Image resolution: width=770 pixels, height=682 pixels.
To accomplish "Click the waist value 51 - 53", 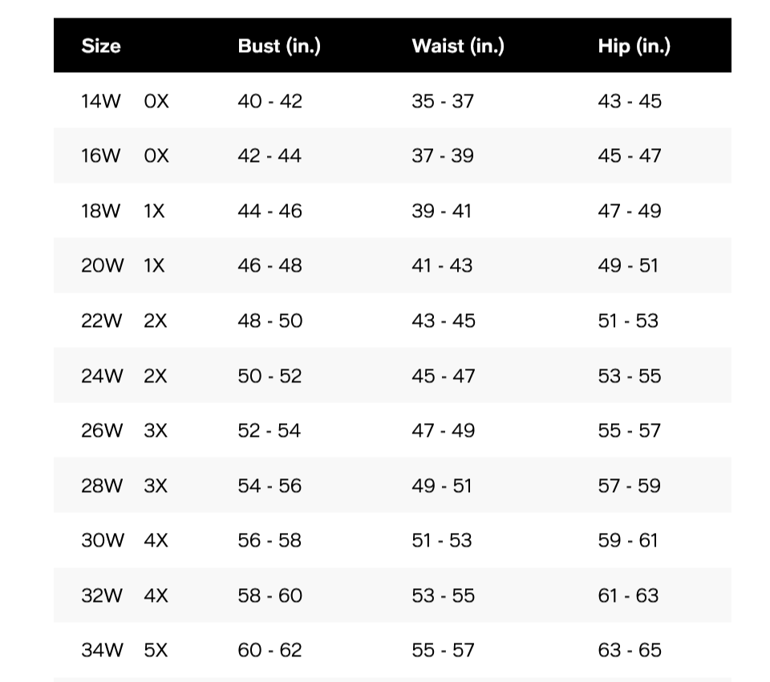I will point(441,540).
